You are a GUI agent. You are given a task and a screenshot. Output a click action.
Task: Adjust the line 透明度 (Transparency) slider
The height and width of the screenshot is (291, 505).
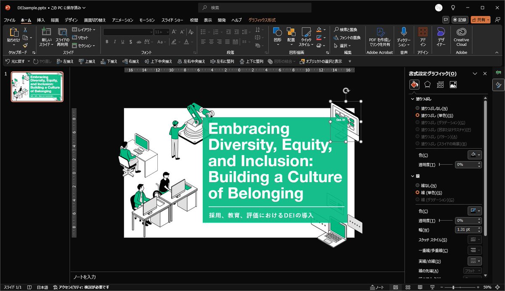click(446, 220)
